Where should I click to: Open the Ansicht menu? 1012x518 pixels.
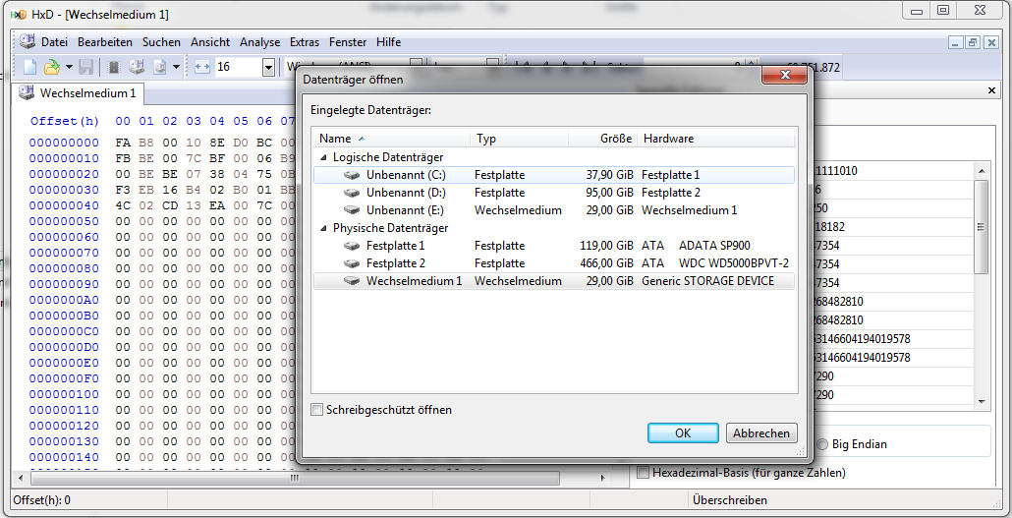coord(209,42)
